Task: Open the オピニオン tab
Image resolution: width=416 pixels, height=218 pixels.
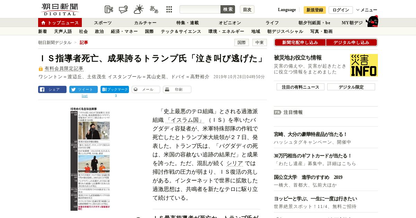Action: click(230, 22)
